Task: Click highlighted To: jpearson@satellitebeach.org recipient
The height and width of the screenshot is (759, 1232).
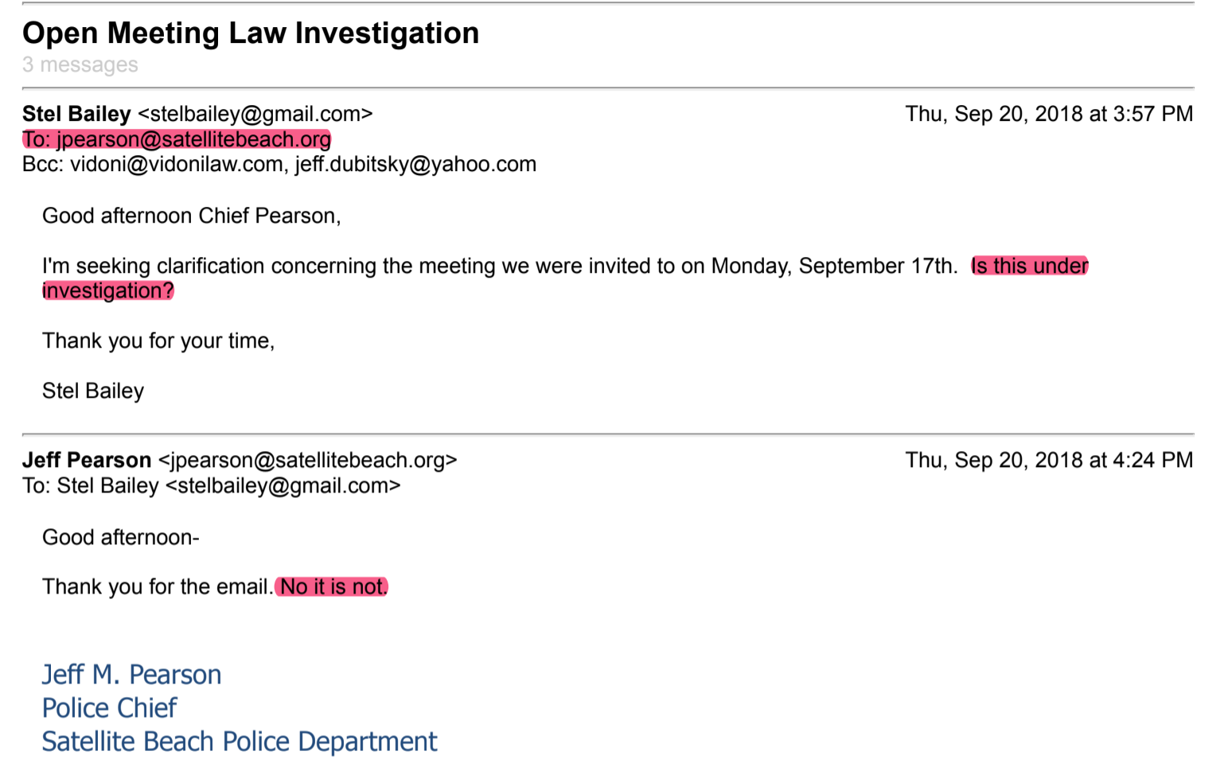Action: point(177,139)
